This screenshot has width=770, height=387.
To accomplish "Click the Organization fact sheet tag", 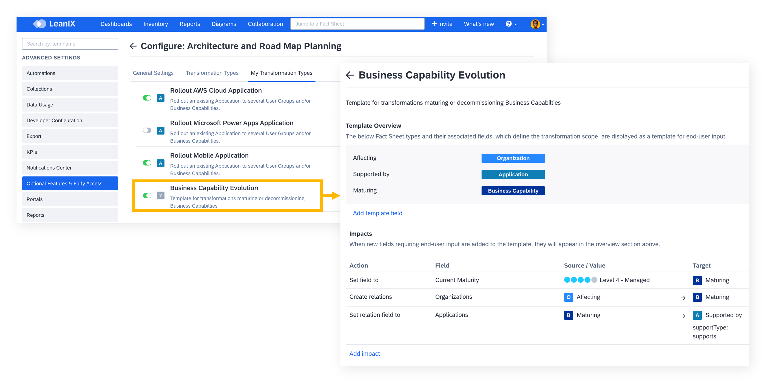I will coord(513,159).
